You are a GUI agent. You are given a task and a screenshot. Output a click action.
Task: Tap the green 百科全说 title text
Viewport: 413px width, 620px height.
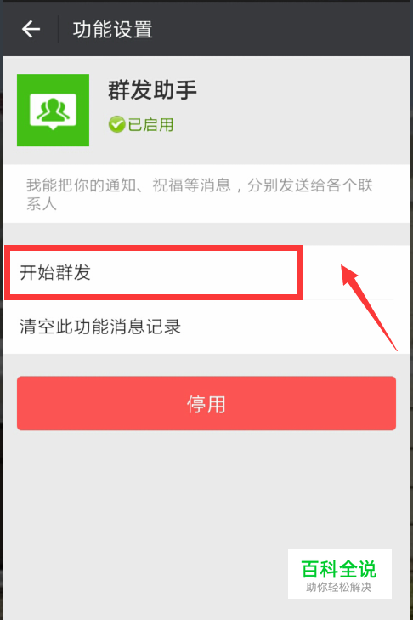pyautogui.click(x=339, y=569)
